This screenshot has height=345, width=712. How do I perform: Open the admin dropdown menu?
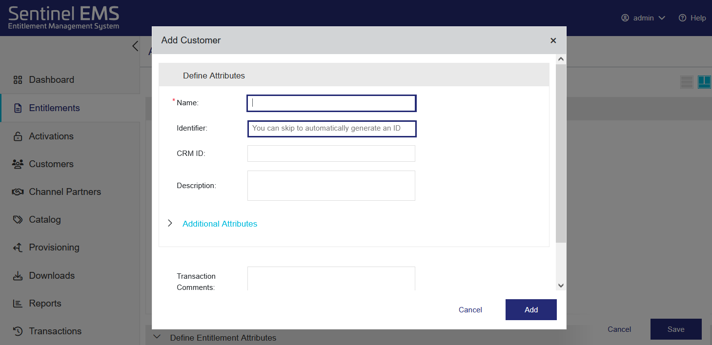point(663,18)
